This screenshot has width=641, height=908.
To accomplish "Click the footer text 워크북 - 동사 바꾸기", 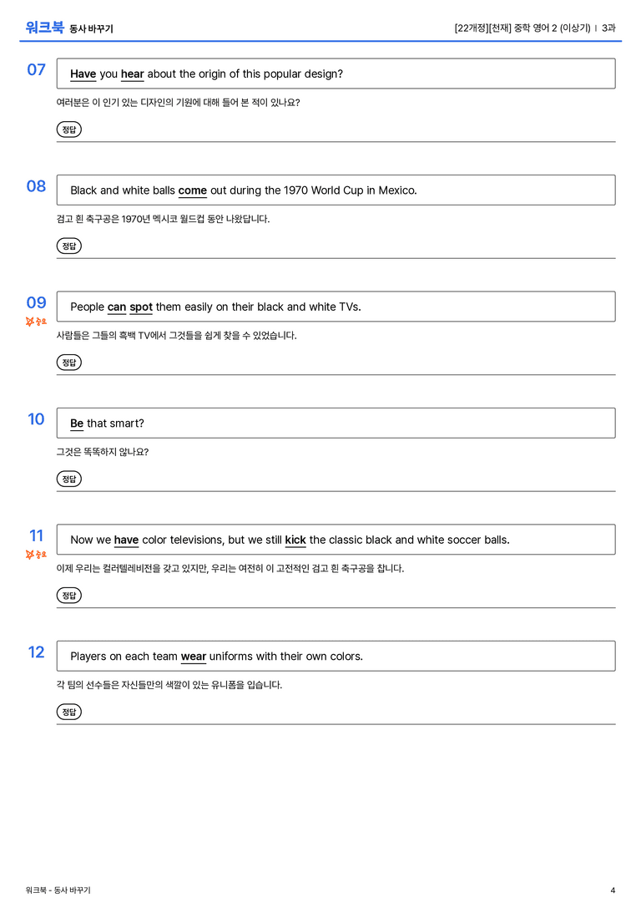I will tap(58, 890).
